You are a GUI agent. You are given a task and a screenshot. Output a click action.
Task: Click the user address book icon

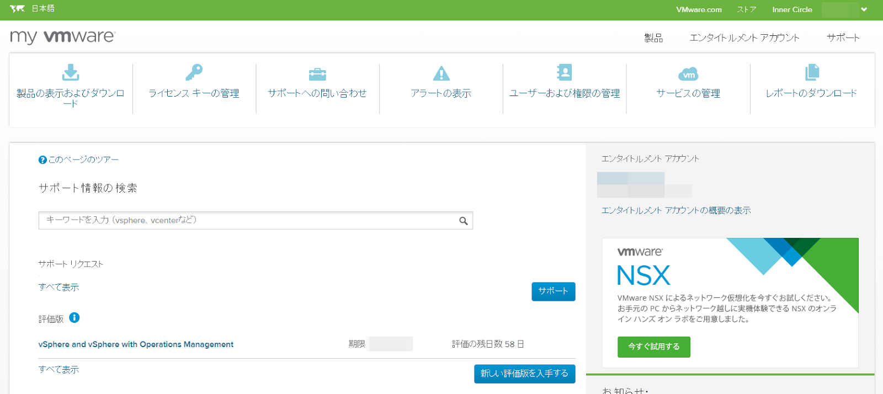click(564, 72)
